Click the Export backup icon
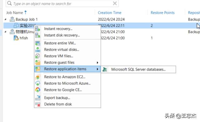This screenshot has height=122, width=200. (x=37, y=98)
